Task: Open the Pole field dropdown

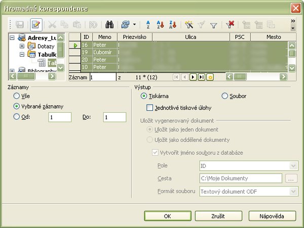Action: tap(293, 166)
